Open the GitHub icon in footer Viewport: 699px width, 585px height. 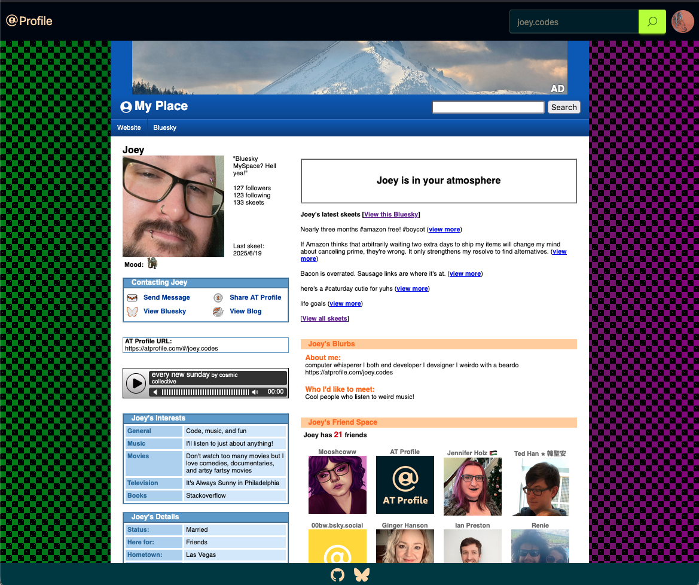pyautogui.click(x=338, y=575)
